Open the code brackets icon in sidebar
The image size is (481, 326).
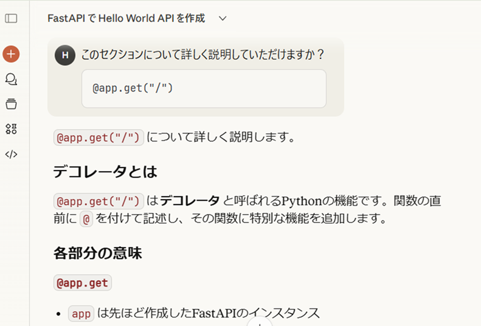(x=11, y=154)
